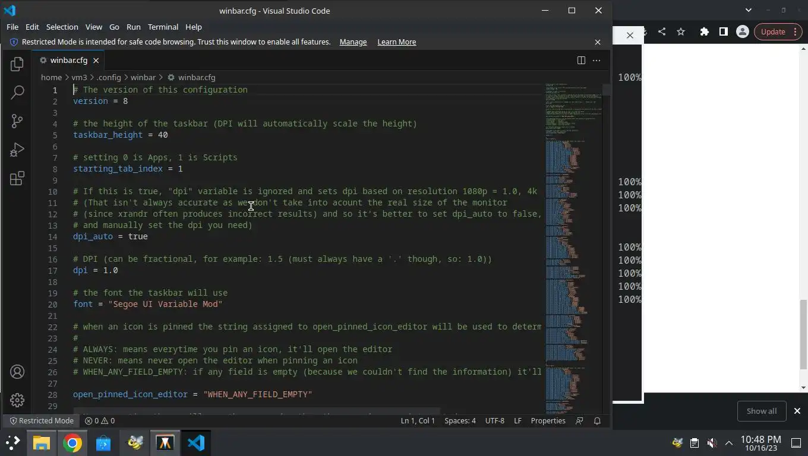Image resolution: width=808 pixels, height=456 pixels.
Task: Open the Run menu
Action: pyautogui.click(x=134, y=27)
